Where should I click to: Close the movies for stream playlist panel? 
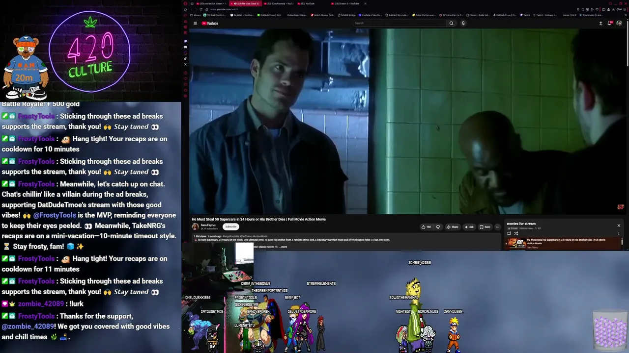619,226
